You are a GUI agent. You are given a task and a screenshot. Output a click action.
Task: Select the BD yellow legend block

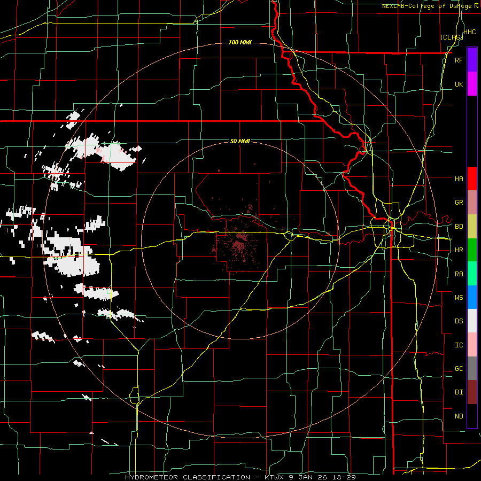[472, 227]
